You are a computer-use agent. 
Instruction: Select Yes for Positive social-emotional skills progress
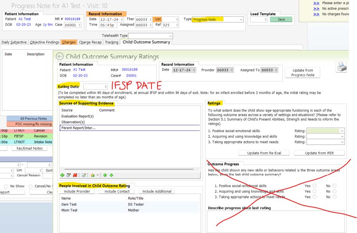314,186
